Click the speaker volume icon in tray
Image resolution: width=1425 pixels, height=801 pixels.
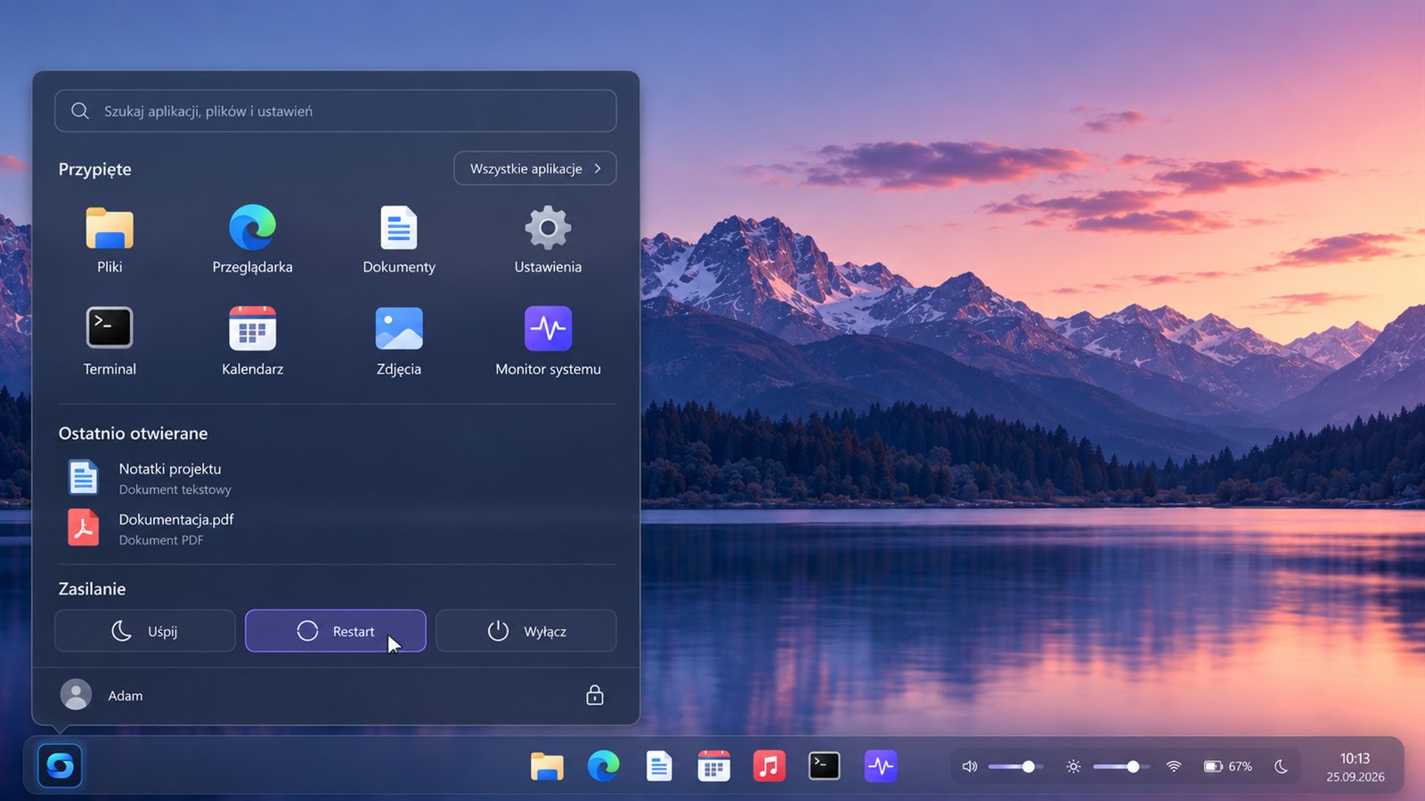[x=970, y=766]
